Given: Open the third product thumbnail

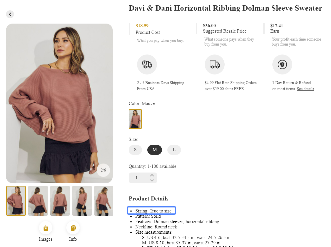Looking at the screenshot, I should pos(60,201).
